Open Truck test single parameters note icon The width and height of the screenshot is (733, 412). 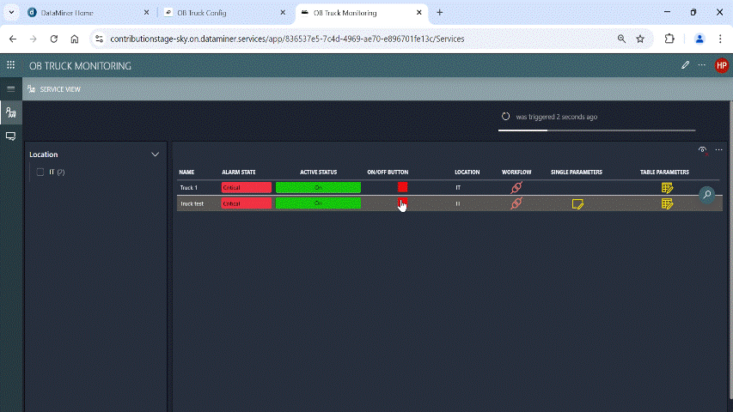click(x=577, y=203)
